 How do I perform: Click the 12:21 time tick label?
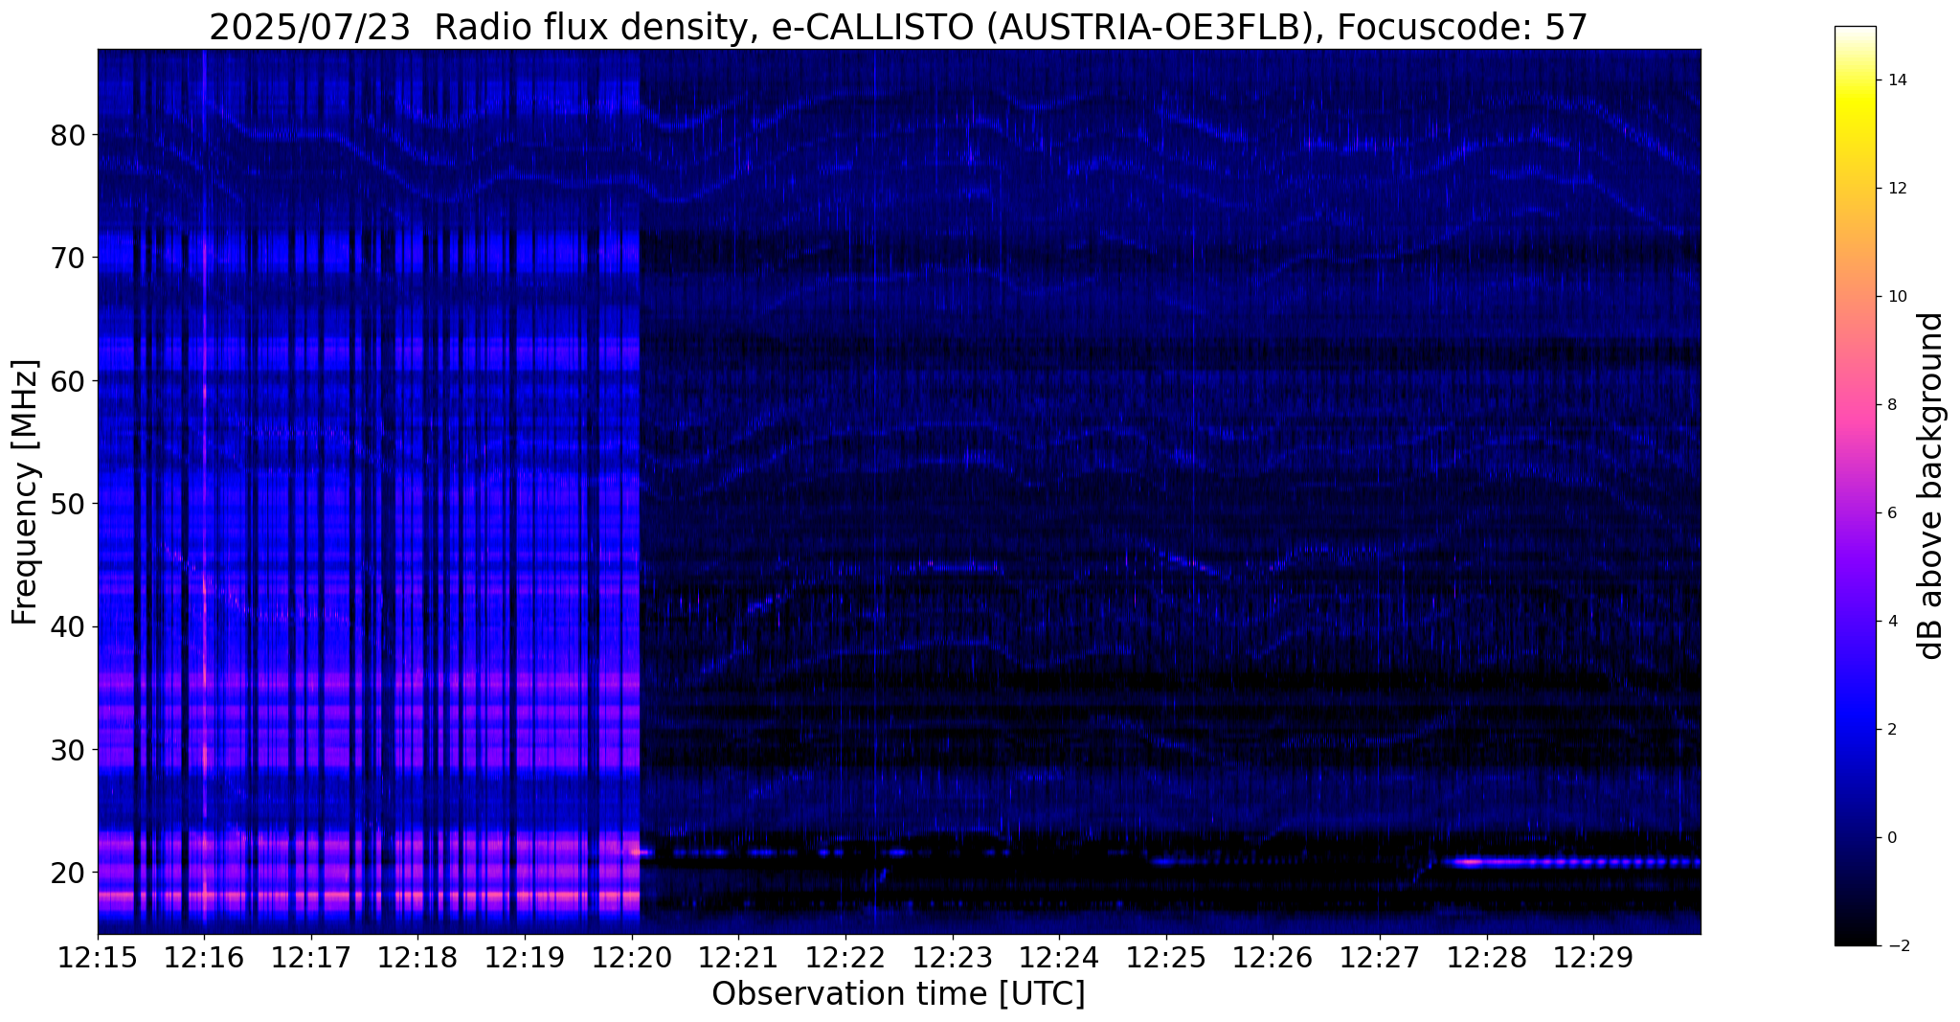(738, 958)
